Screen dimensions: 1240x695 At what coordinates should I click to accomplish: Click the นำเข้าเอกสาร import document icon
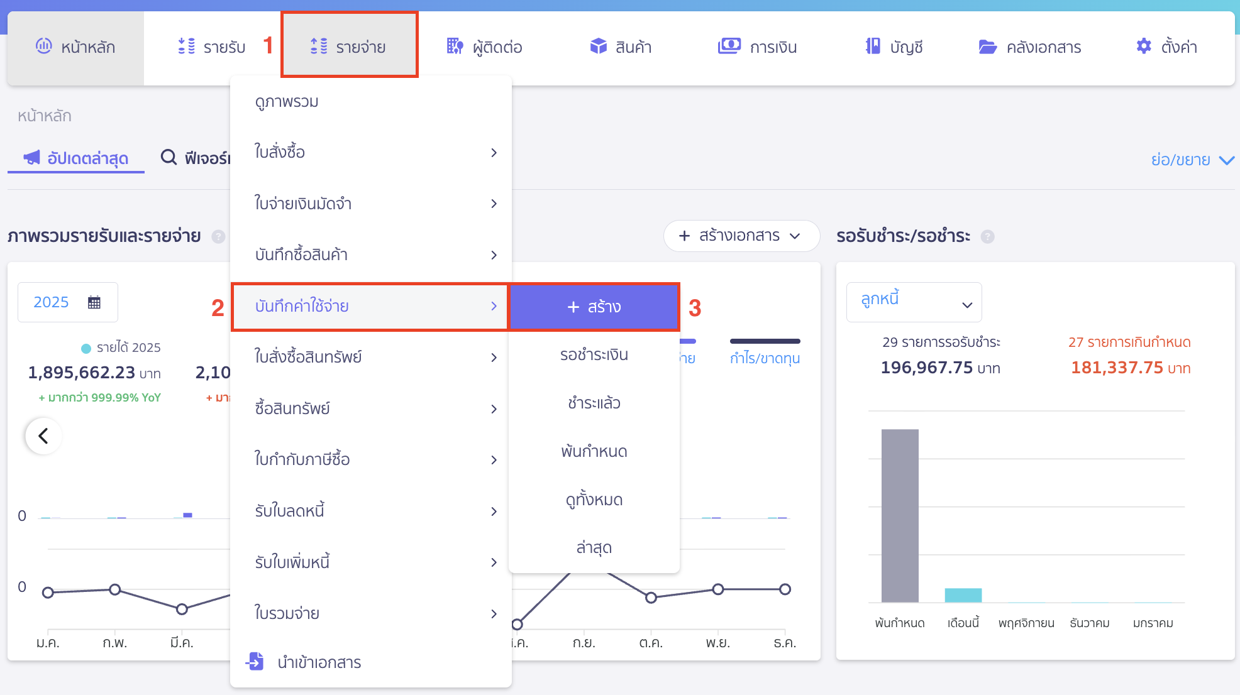(255, 662)
